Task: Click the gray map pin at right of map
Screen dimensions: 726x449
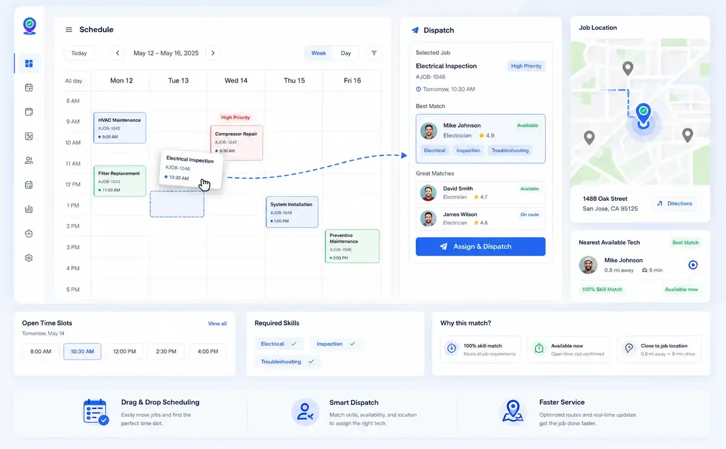Action: click(x=688, y=135)
